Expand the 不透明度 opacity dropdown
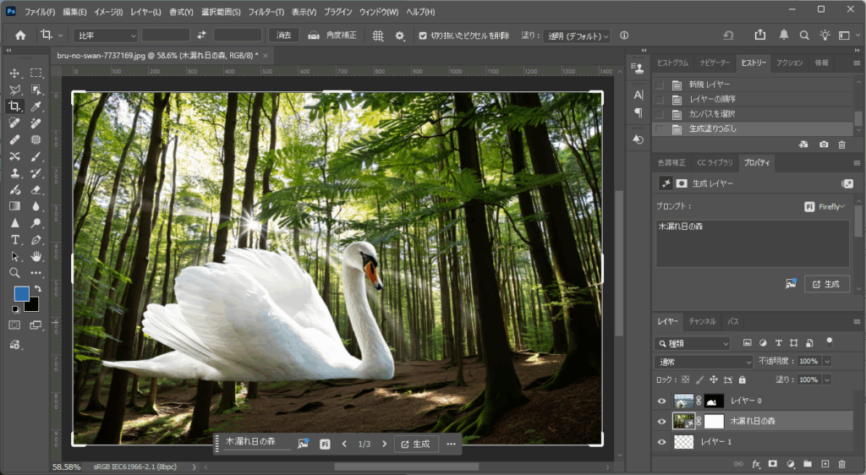Viewport: 866px width, 475px height. click(x=826, y=362)
